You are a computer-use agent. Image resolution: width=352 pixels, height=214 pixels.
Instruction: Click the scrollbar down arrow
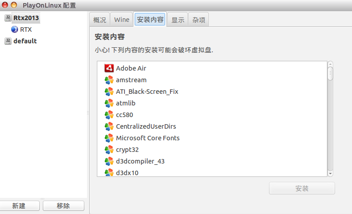coord(330,173)
